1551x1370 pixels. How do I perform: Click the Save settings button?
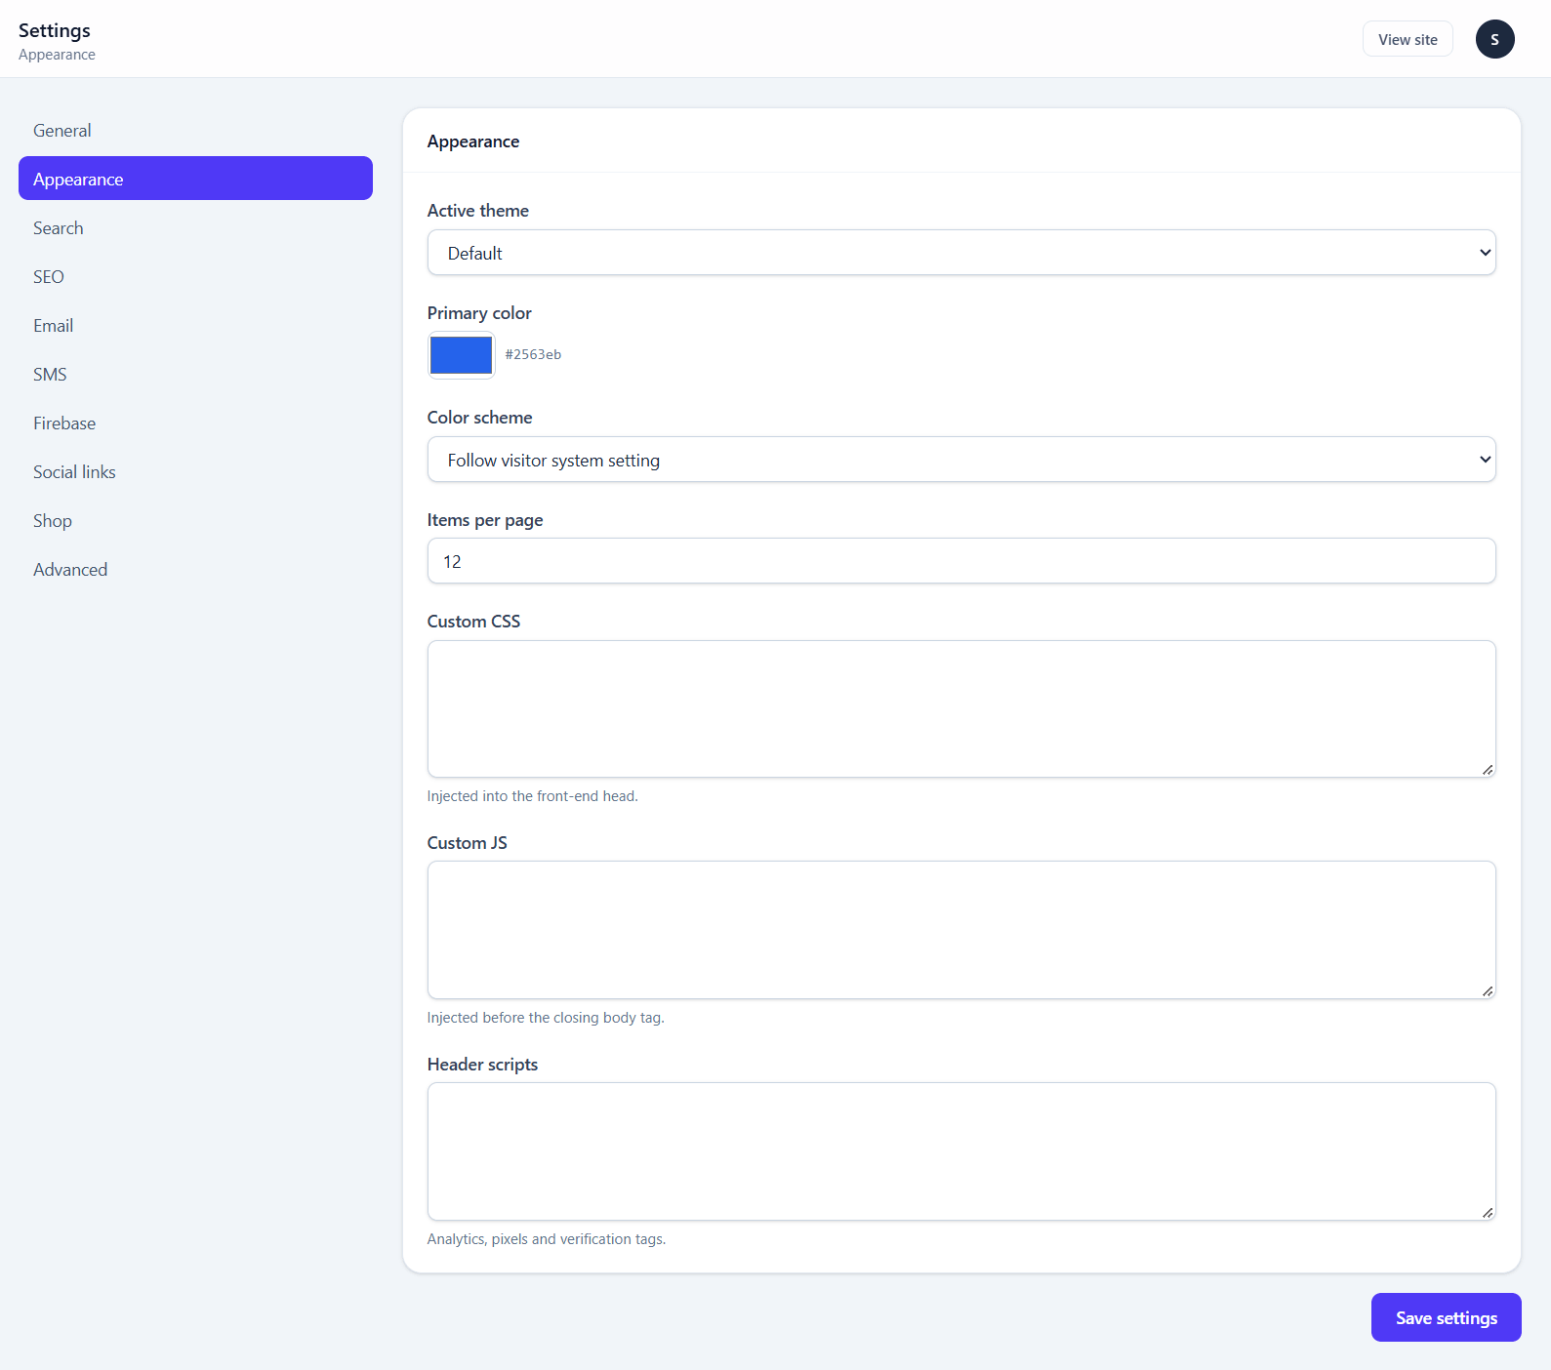pyautogui.click(x=1446, y=1317)
